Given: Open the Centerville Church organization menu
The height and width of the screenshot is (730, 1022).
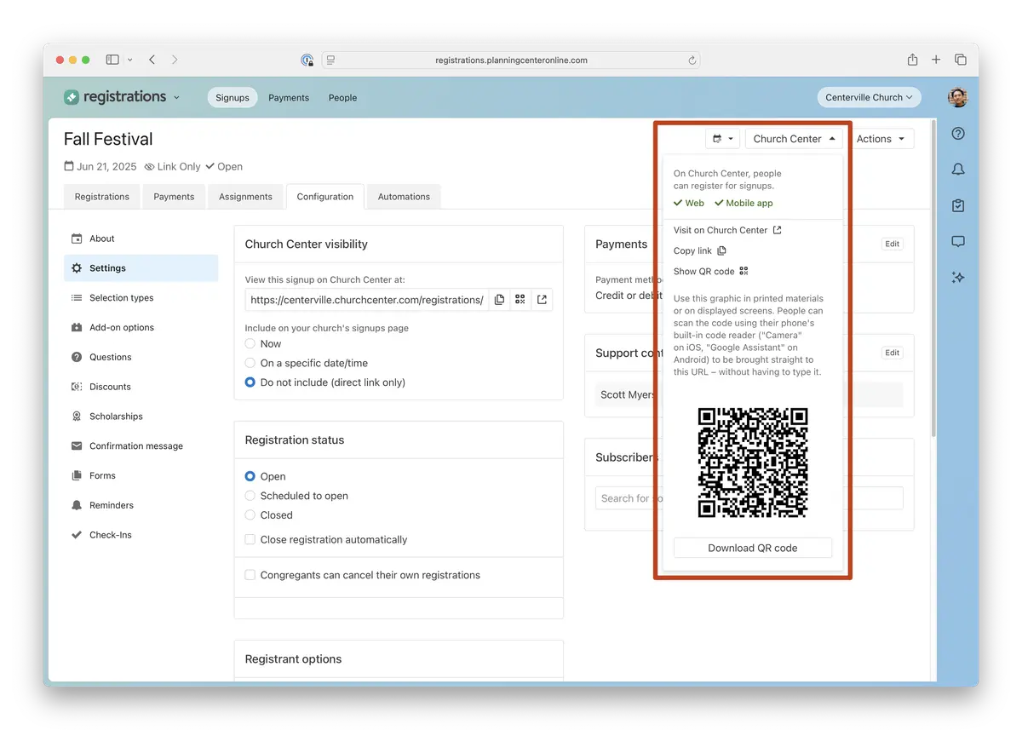Looking at the screenshot, I should (869, 97).
